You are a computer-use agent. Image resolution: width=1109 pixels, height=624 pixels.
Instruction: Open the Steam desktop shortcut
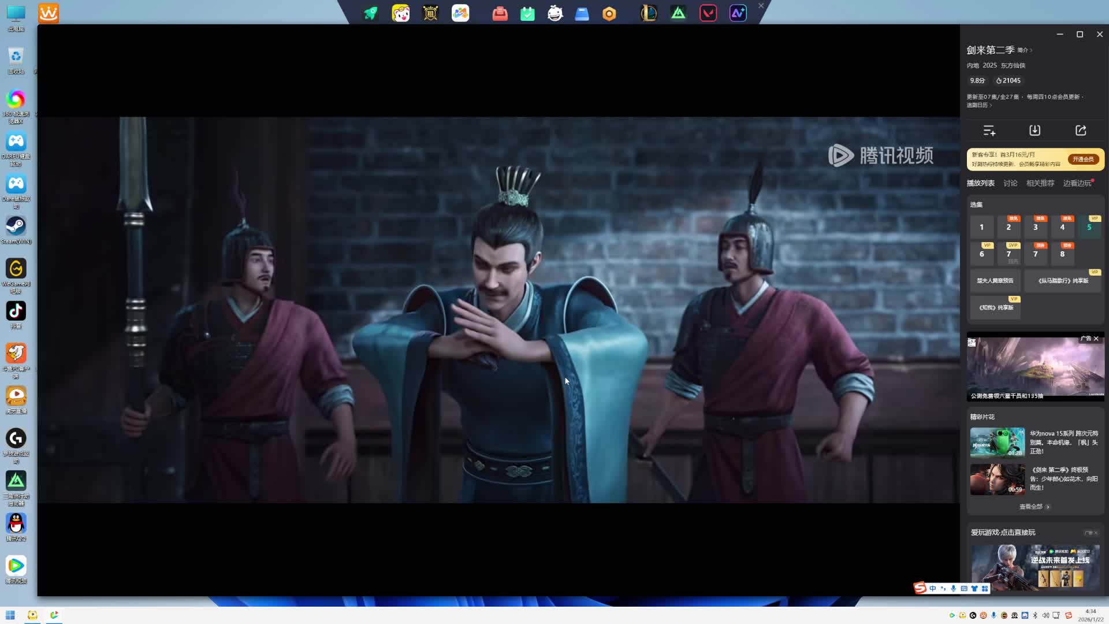[x=16, y=226]
